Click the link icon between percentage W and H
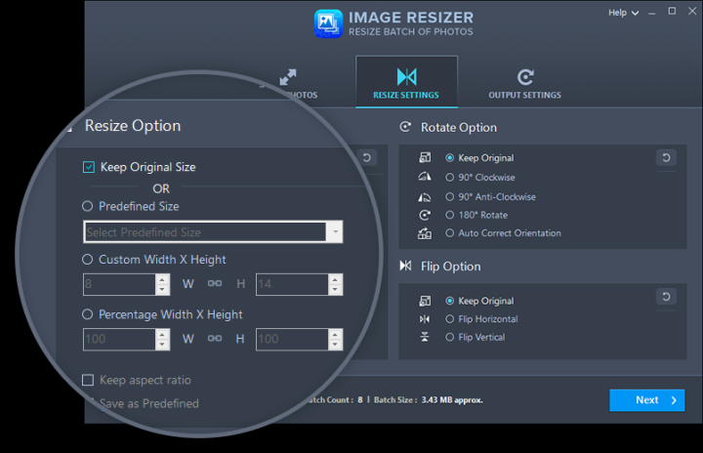The width and height of the screenshot is (703, 453). (x=215, y=338)
